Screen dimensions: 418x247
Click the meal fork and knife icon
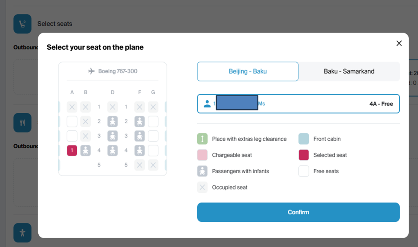[x=22, y=123]
